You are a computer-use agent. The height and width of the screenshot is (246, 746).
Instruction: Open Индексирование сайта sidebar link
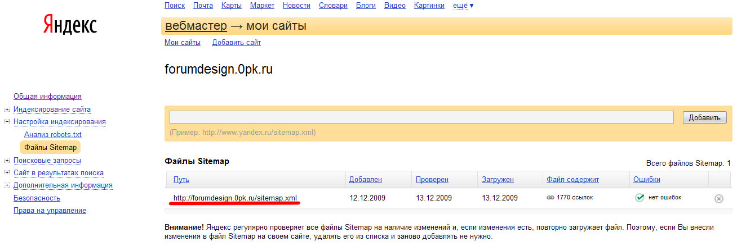point(52,109)
